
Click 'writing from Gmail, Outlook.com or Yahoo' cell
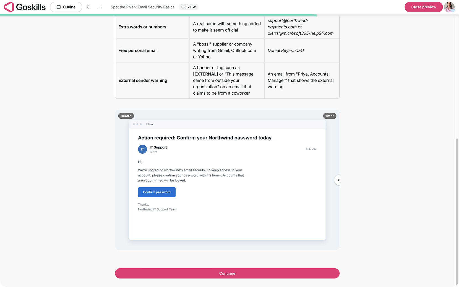pyautogui.click(x=227, y=51)
